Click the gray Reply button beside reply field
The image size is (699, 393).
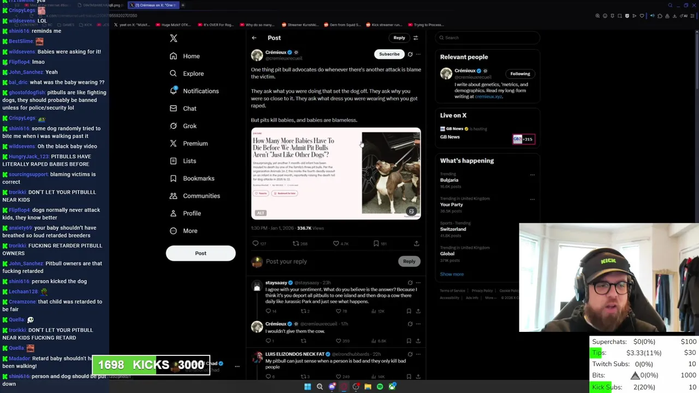tap(409, 261)
